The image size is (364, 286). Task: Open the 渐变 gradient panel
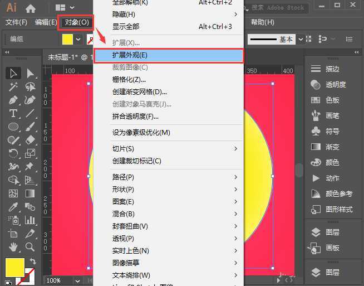click(x=325, y=147)
